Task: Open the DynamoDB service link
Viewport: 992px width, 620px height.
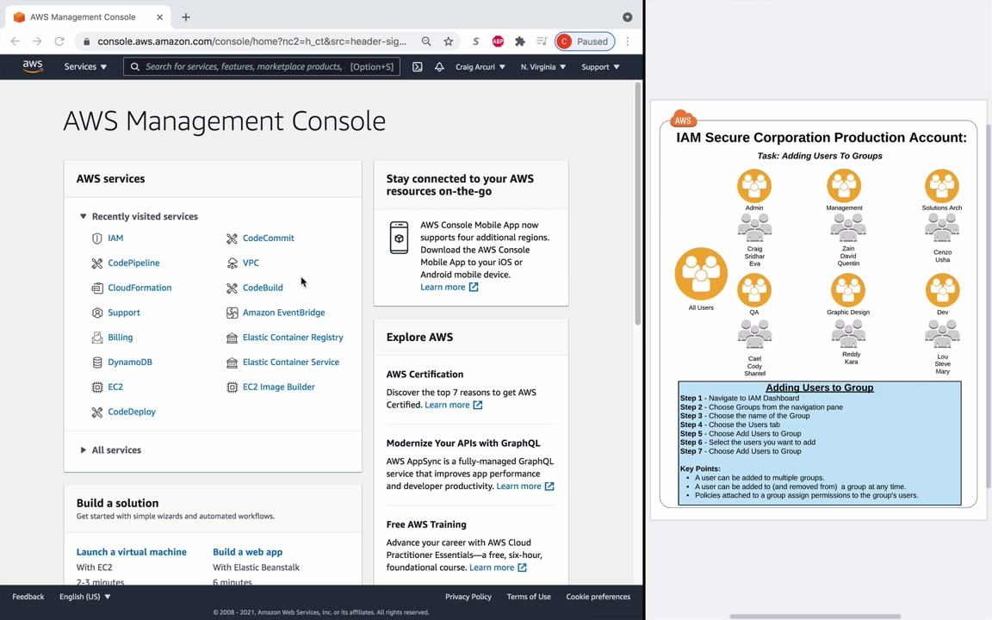Action: (130, 362)
